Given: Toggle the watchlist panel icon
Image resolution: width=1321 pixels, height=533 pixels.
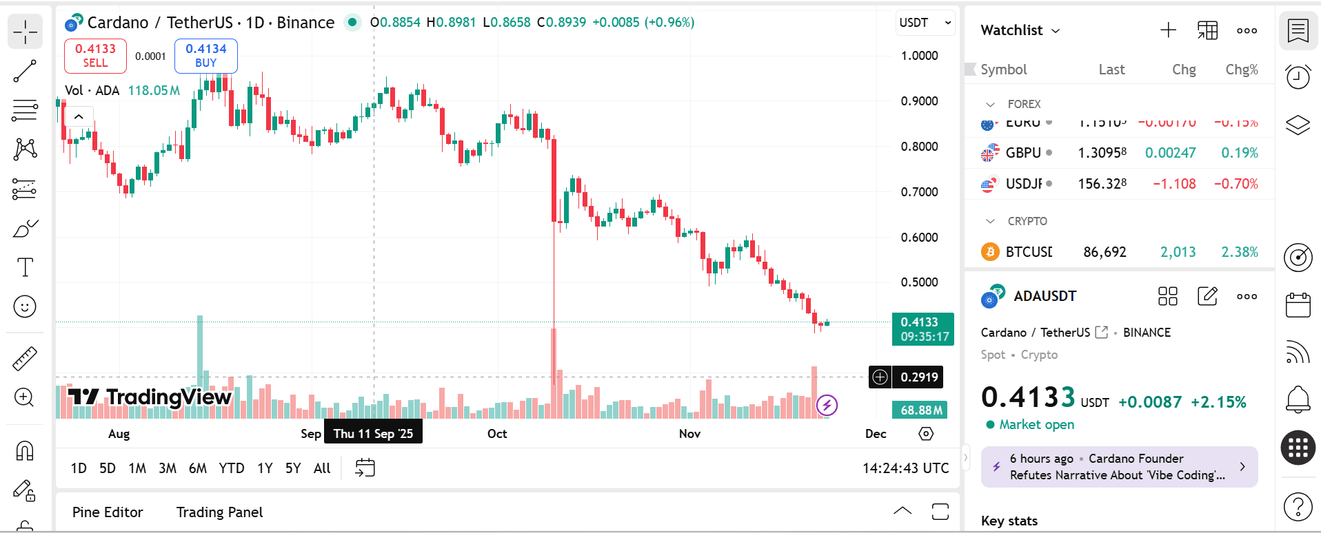Looking at the screenshot, I should click(x=1298, y=31).
